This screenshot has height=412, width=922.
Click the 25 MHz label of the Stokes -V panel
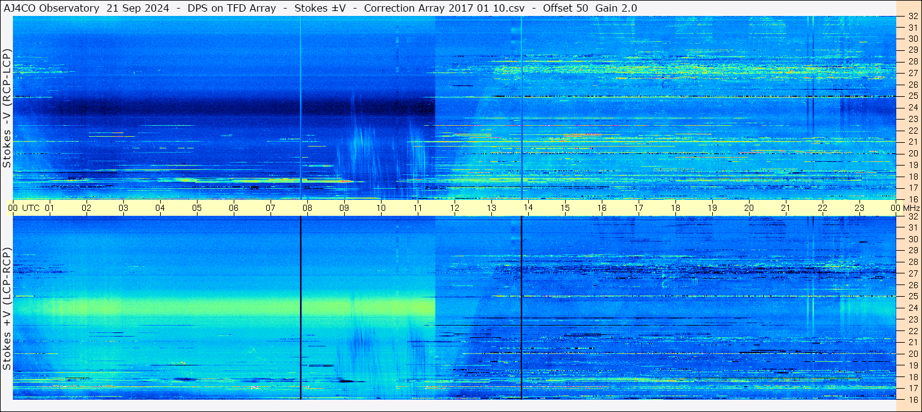coord(912,96)
